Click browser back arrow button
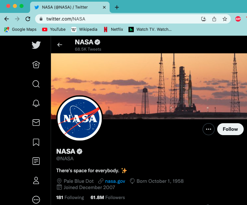 coord(7,19)
